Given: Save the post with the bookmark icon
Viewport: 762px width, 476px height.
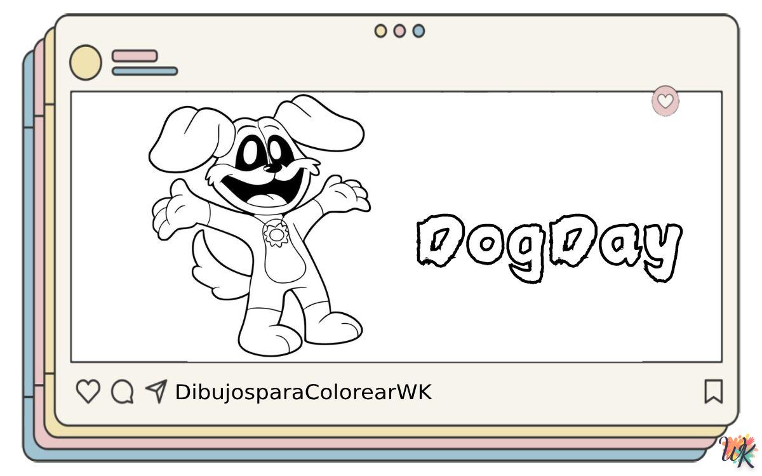Looking at the screenshot, I should [x=713, y=392].
